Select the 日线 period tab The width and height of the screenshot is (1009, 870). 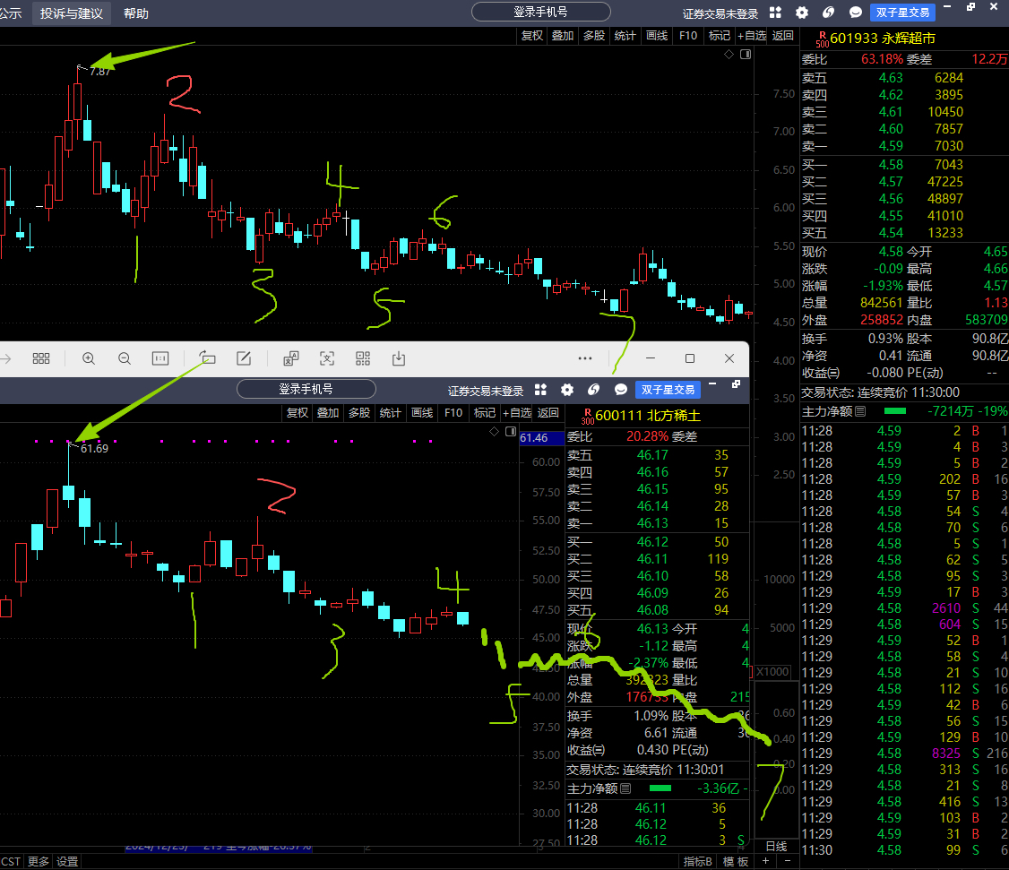(776, 846)
